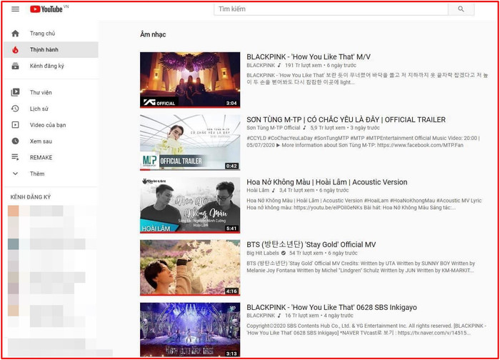Click the Lịch sử history icon
Viewport: 500px width, 360px height.
[15, 109]
